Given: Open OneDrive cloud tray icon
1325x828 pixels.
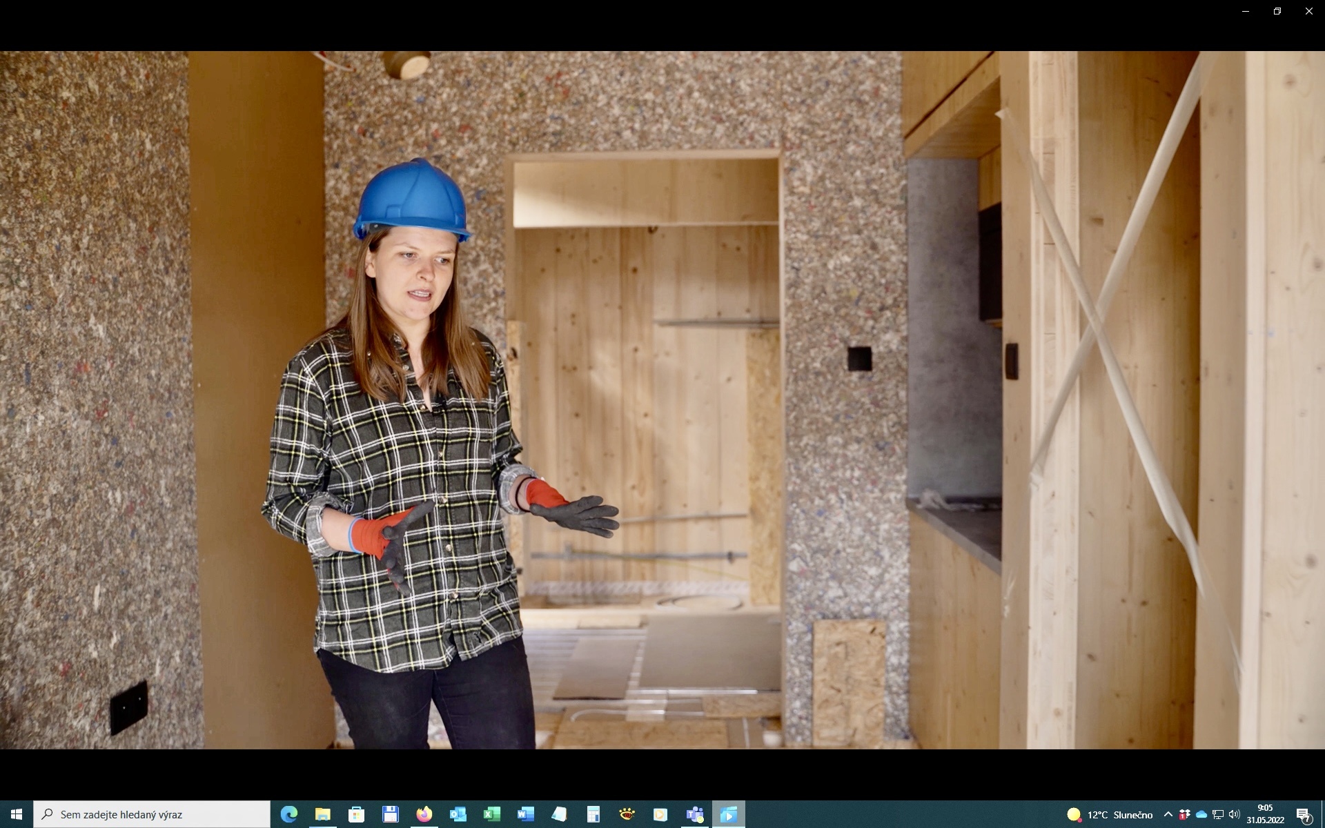Looking at the screenshot, I should (x=1201, y=814).
